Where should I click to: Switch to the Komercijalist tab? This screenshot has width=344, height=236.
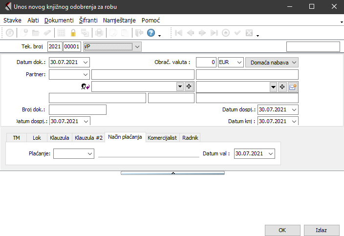162,138
